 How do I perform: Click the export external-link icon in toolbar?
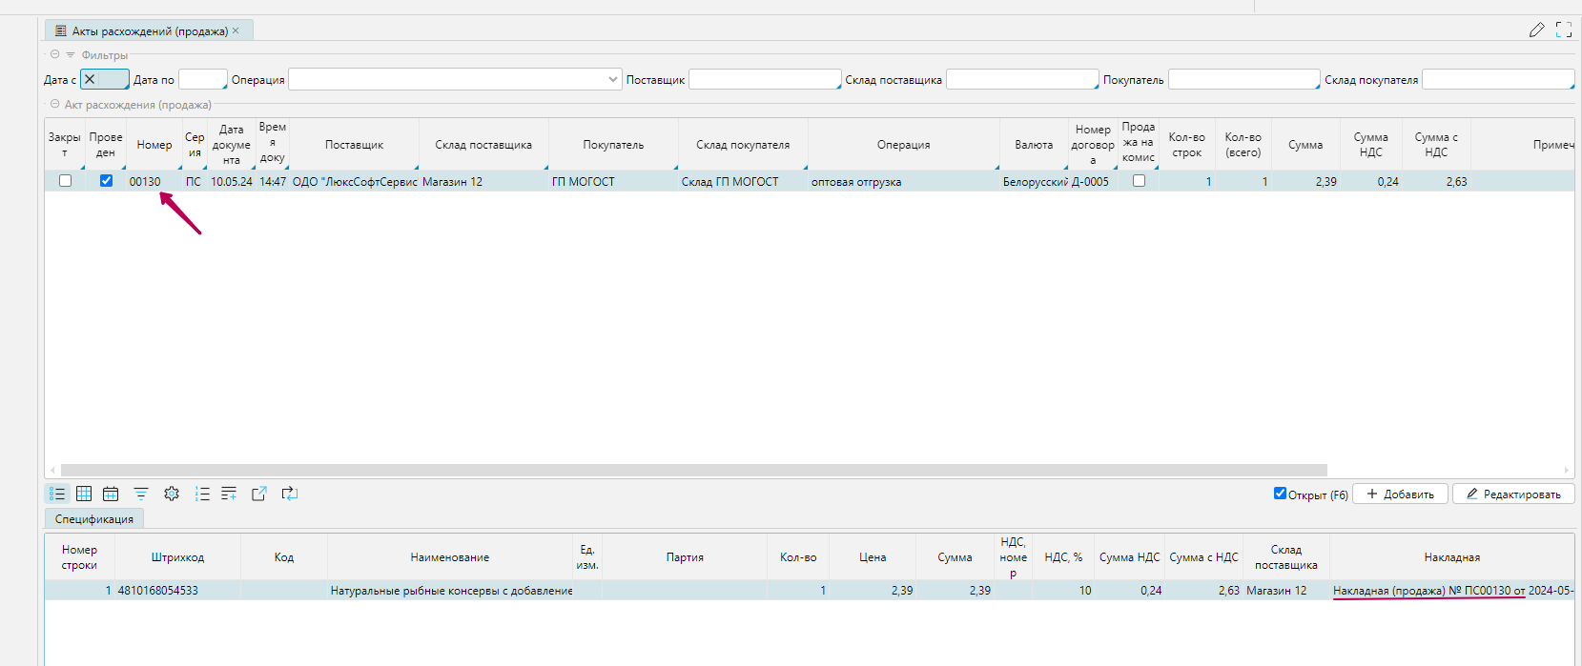coord(258,494)
